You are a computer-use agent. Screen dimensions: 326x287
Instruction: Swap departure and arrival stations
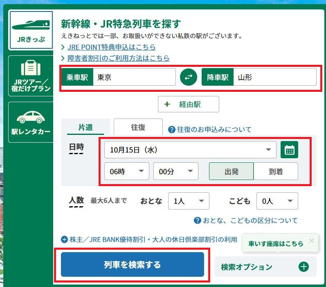coord(189,77)
